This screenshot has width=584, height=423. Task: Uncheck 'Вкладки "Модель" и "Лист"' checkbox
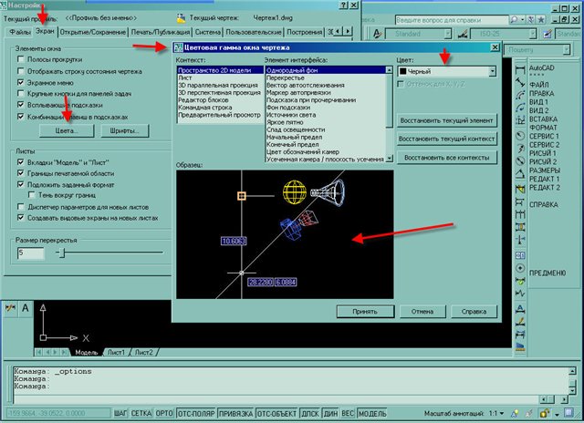coord(21,162)
